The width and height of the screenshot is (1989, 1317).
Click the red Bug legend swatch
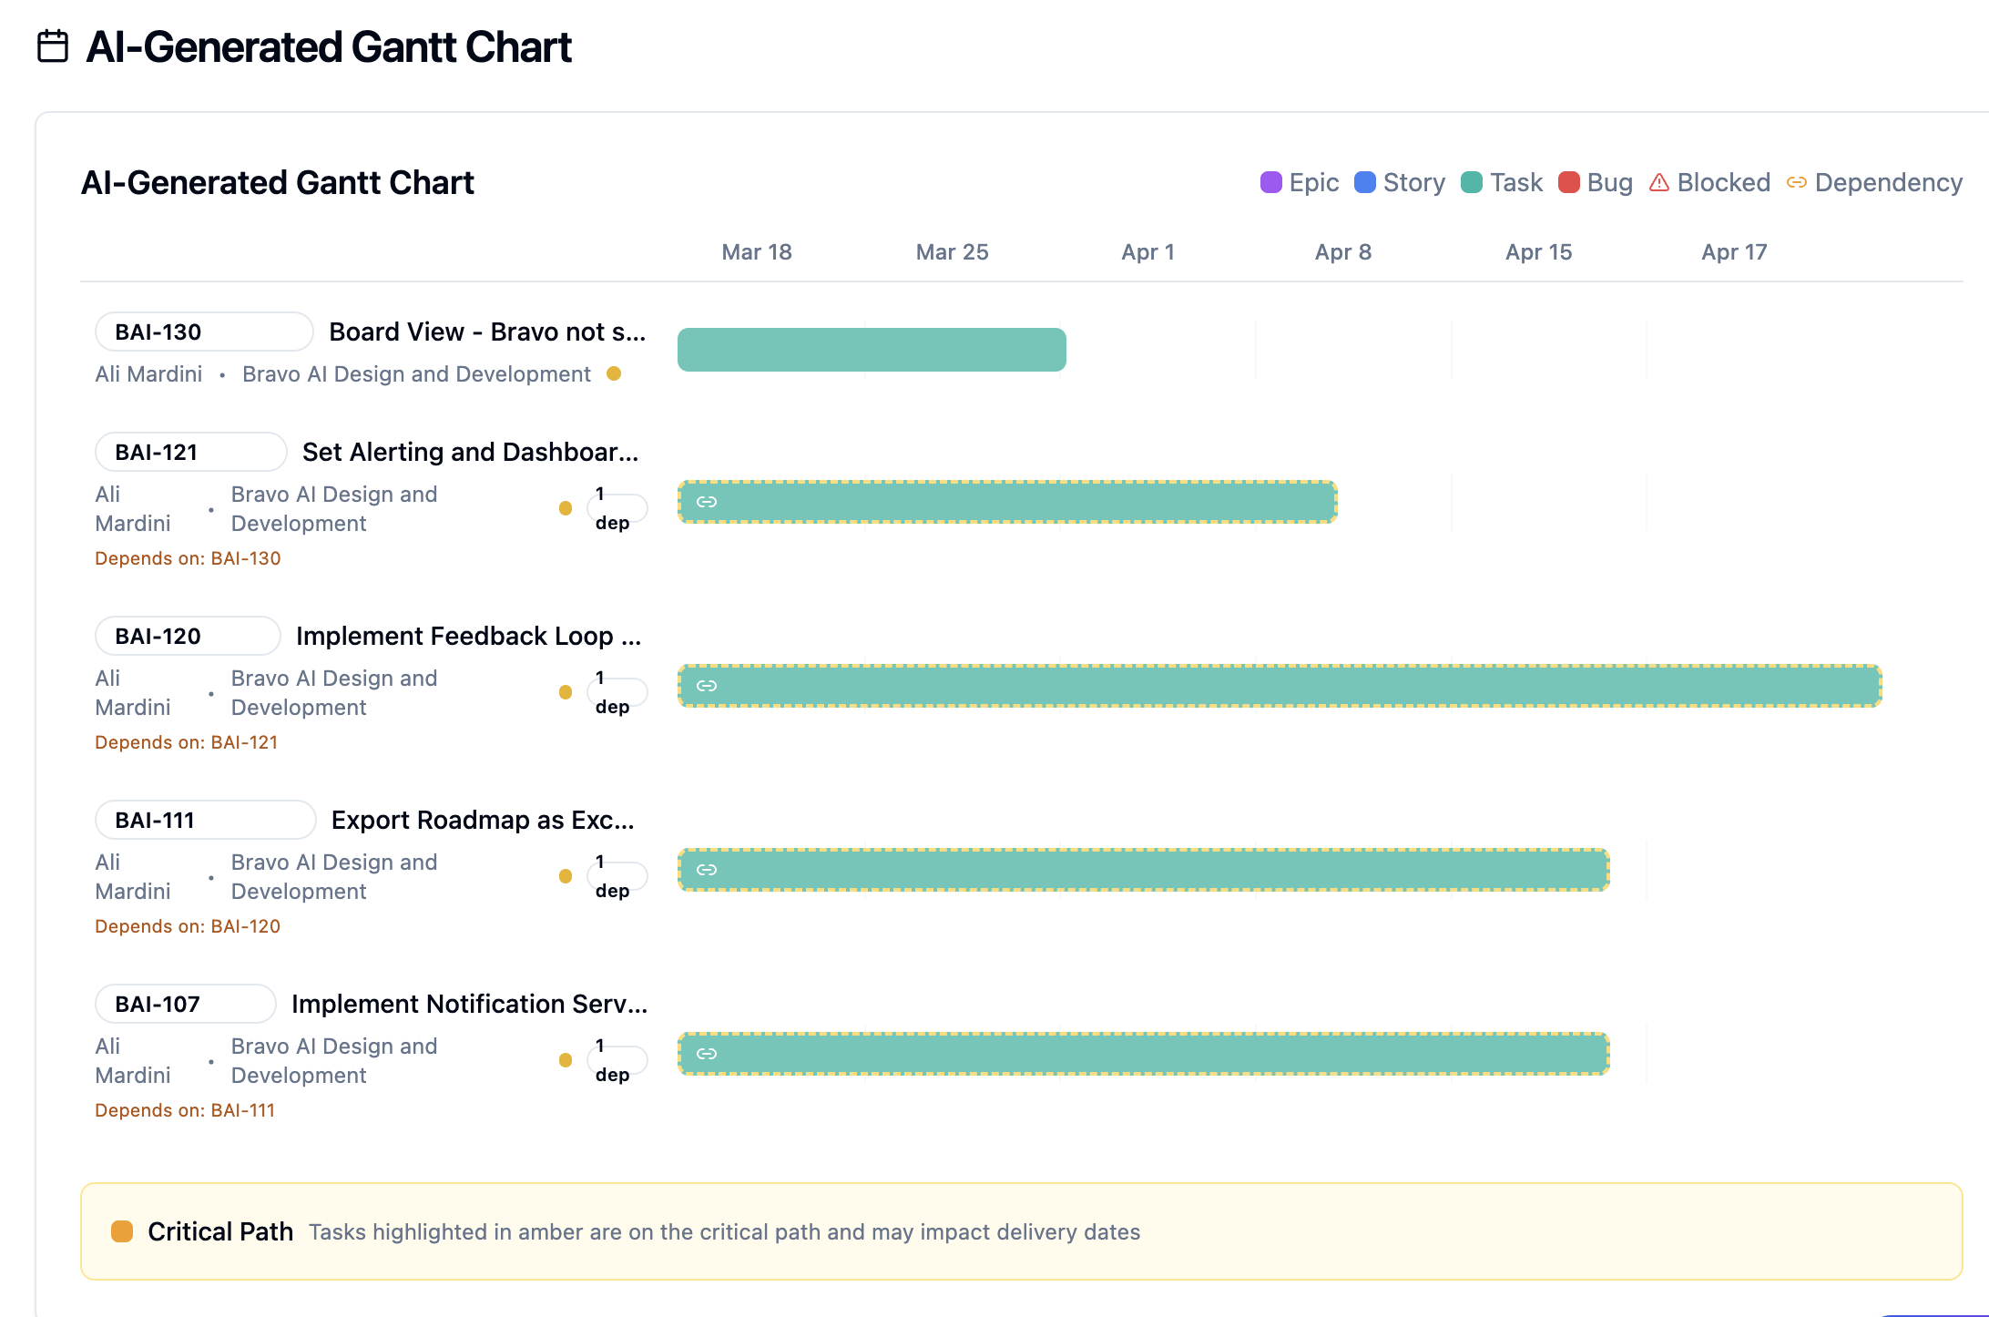(1568, 182)
